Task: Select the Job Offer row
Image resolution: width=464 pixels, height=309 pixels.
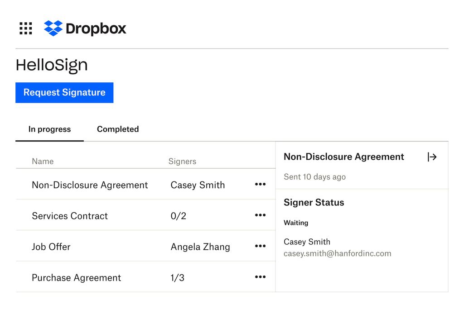Action: coord(51,247)
